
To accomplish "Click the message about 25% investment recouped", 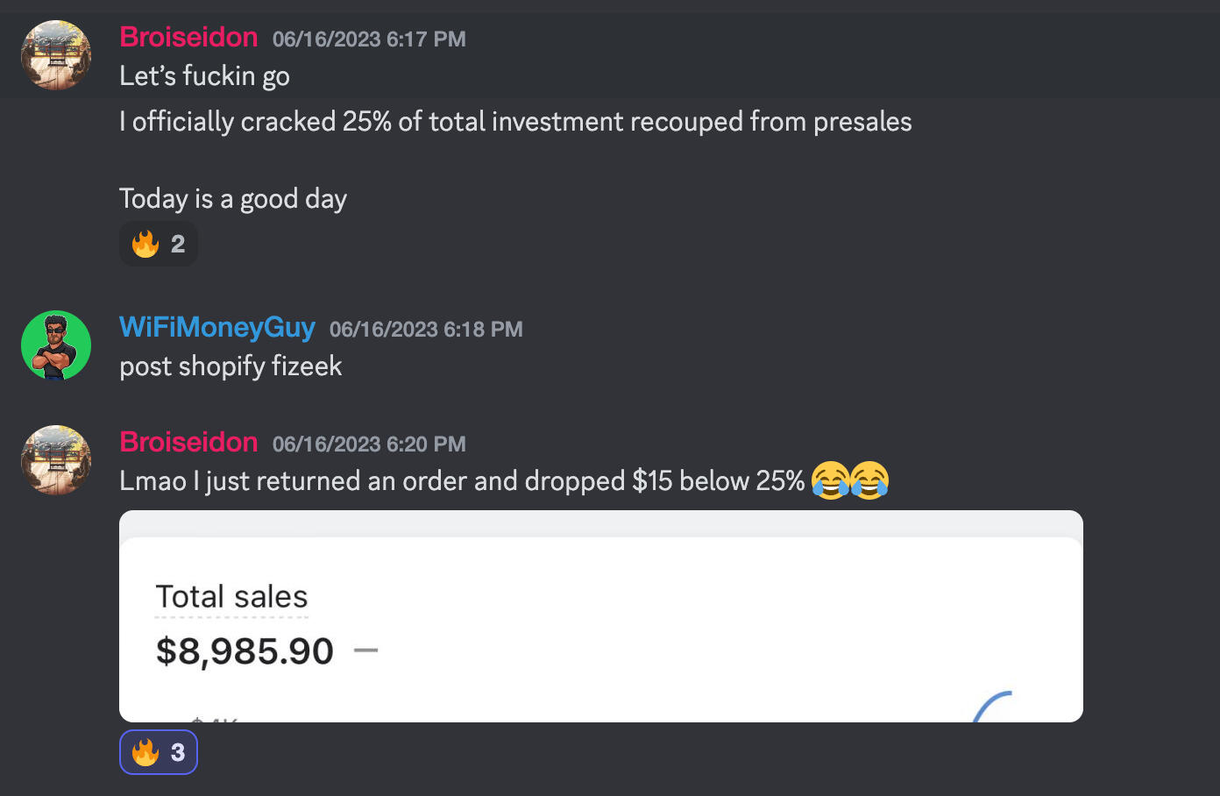I will point(515,122).
